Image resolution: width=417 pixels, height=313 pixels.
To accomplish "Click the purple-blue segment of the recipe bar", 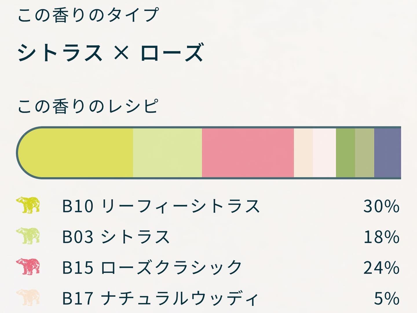I will click(387, 153).
